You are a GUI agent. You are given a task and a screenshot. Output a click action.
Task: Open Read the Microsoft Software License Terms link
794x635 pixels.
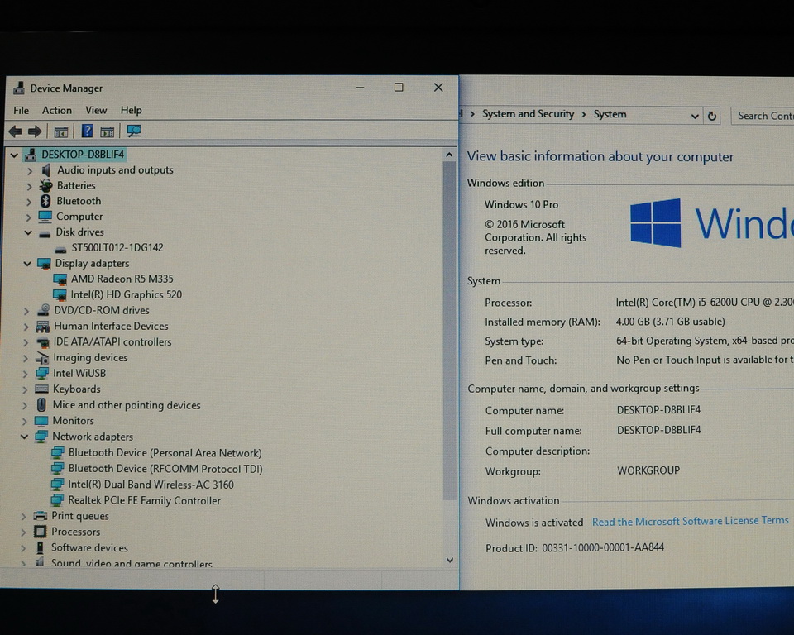click(690, 521)
